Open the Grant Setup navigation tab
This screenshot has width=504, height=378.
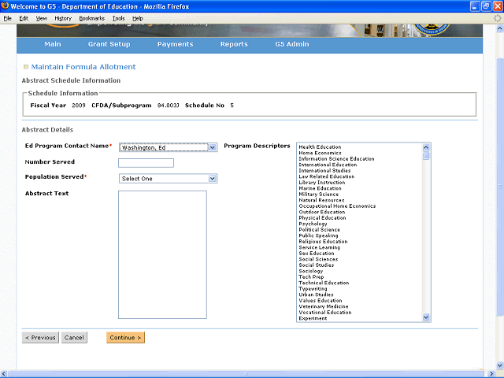(x=109, y=44)
